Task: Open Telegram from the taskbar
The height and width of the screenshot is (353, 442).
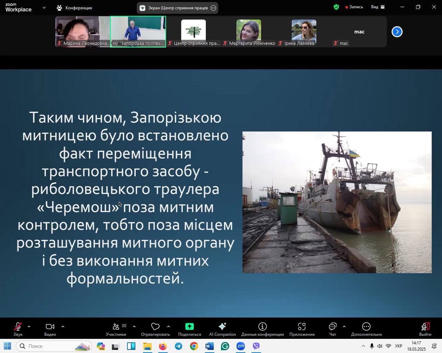Action: [x=179, y=346]
